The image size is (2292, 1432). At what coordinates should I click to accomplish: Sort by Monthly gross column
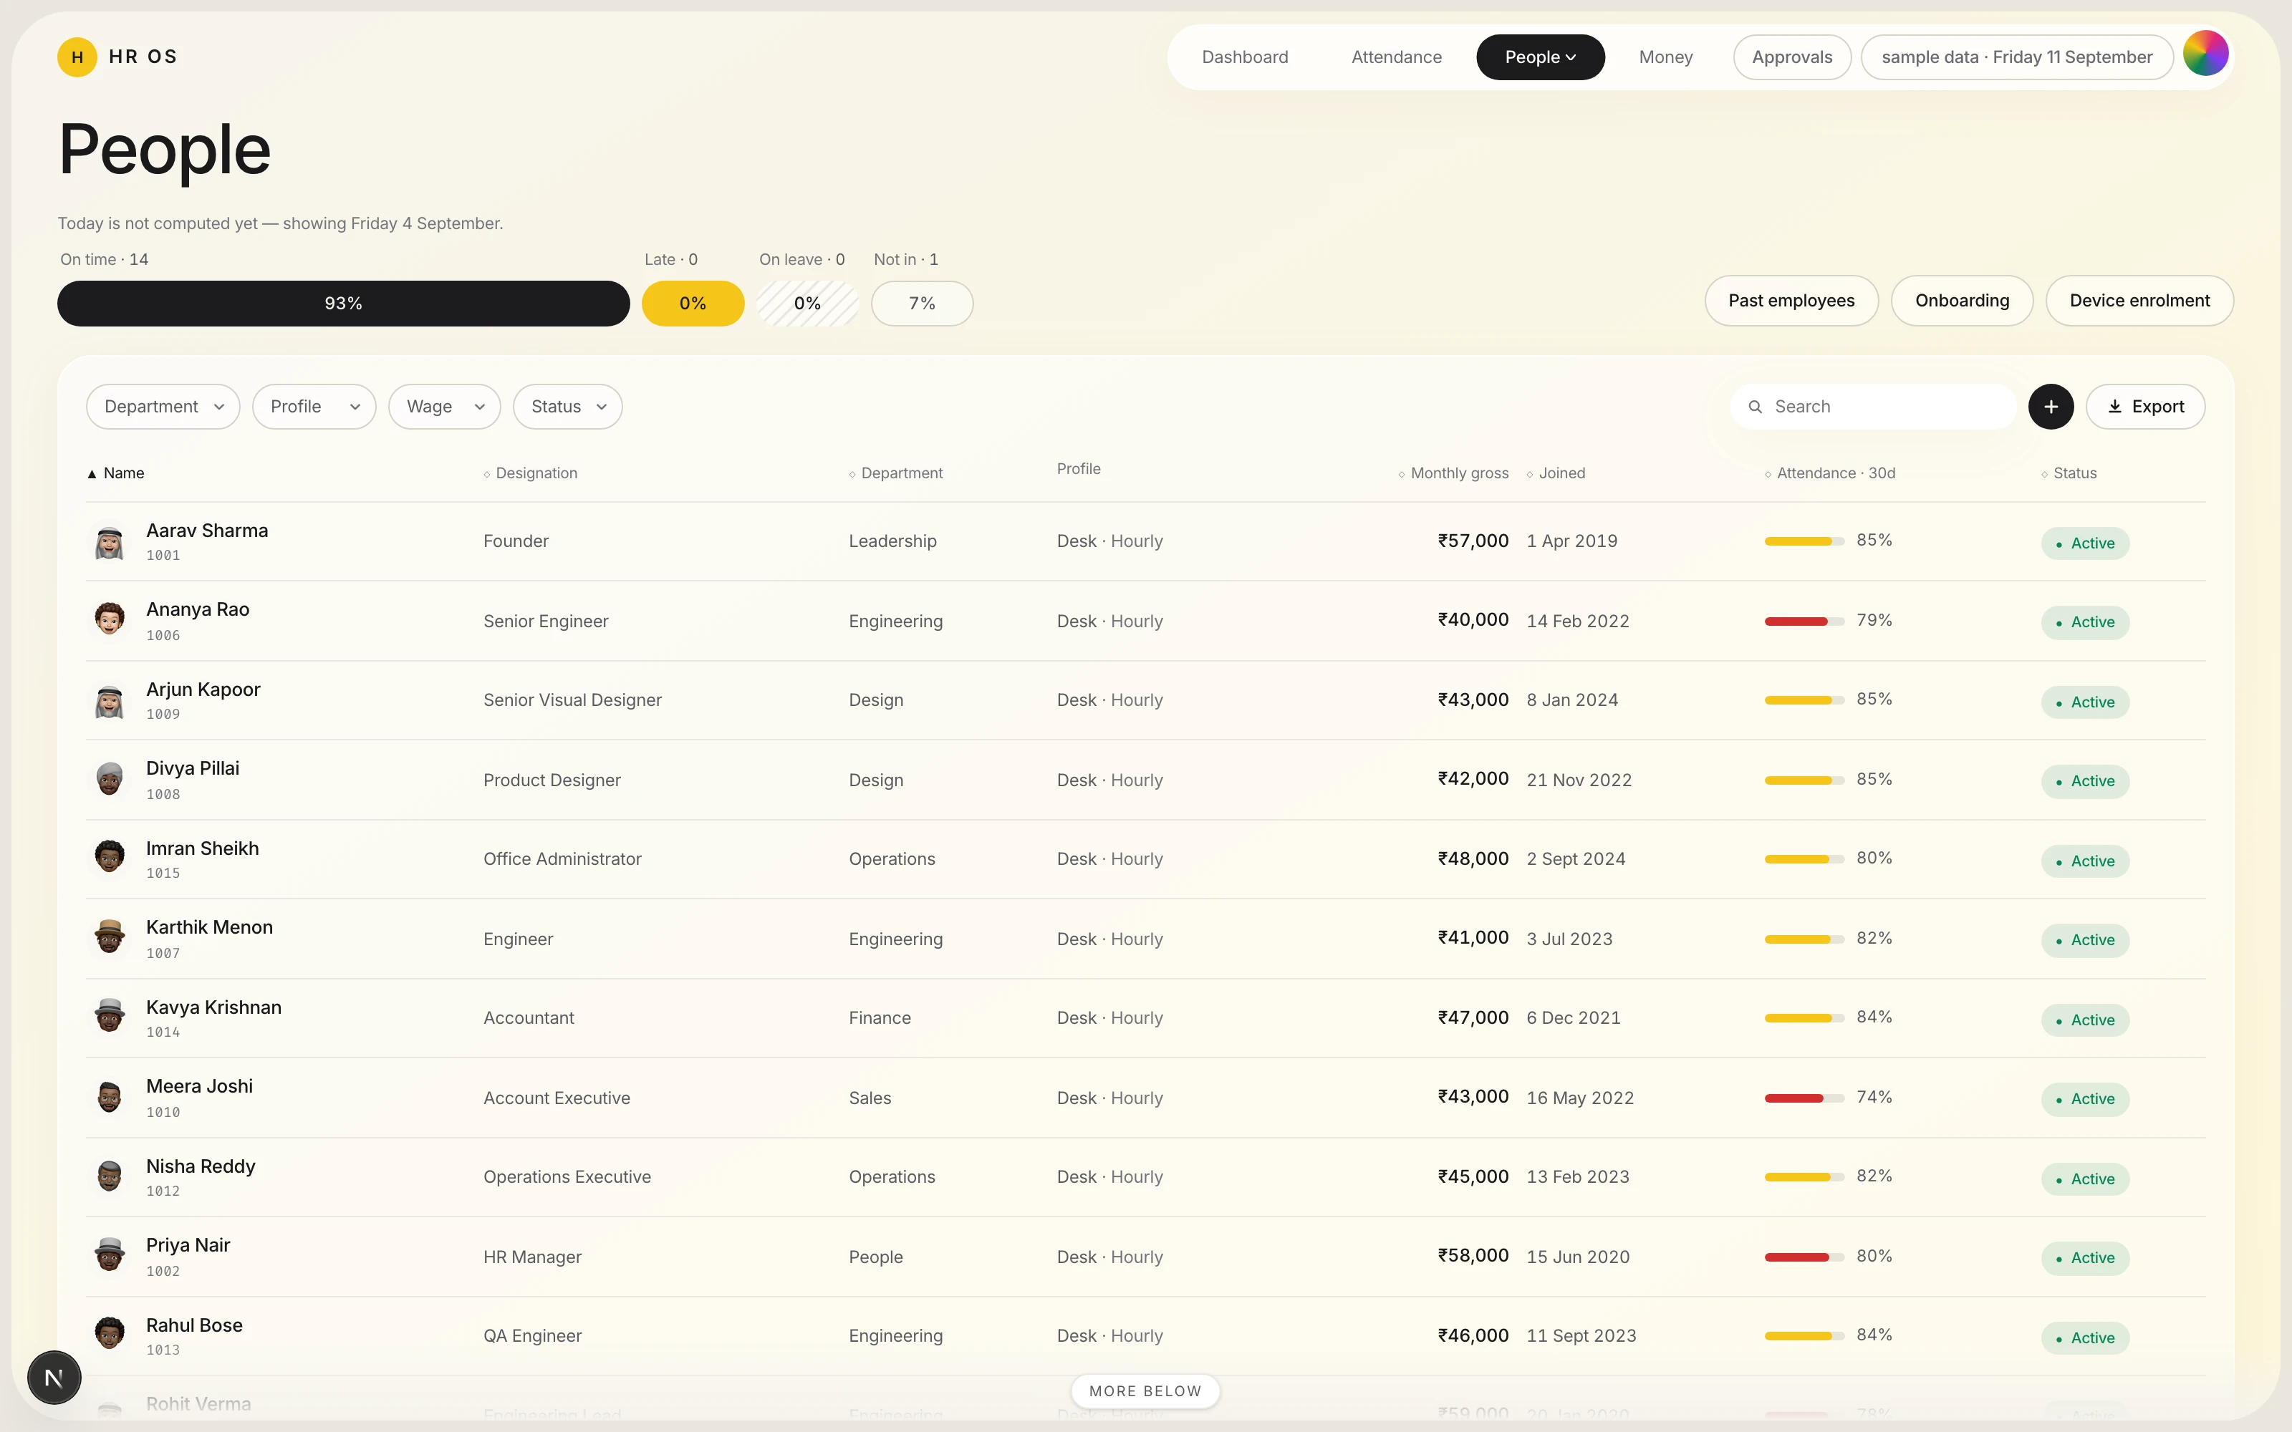1454,473
